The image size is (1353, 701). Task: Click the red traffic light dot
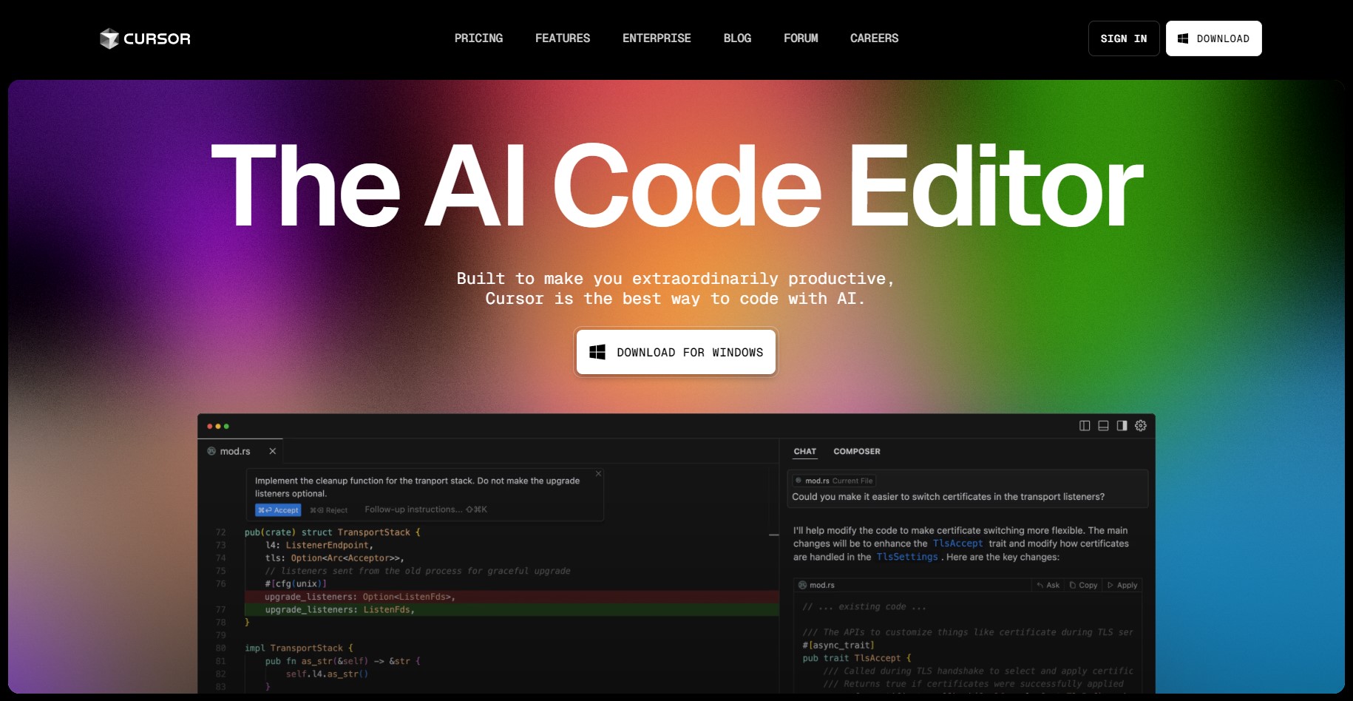coord(210,427)
